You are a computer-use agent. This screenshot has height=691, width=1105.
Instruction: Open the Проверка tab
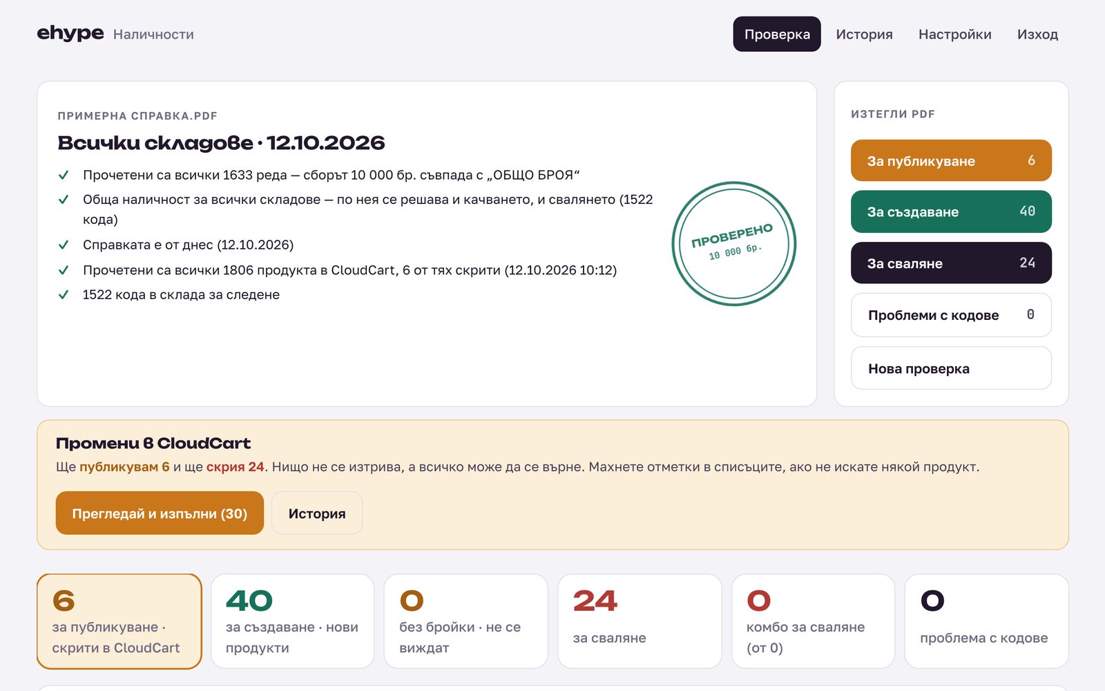pos(777,34)
